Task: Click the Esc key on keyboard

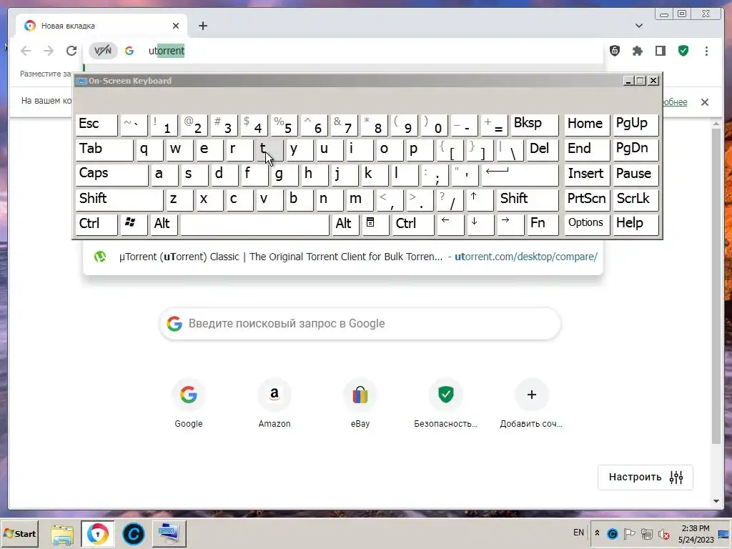Action: point(97,124)
